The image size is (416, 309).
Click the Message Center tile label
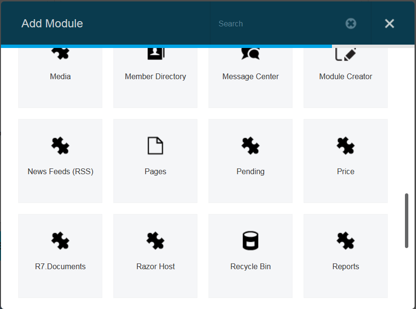point(250,76)
